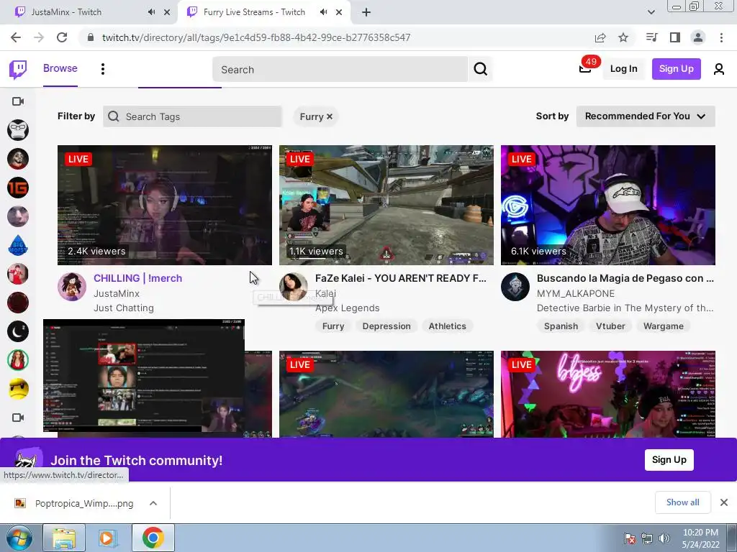The width and height of the screenshot is (737, 552).
Task: Expand the Poptropica download item options chevron
Action: (153, 503)
